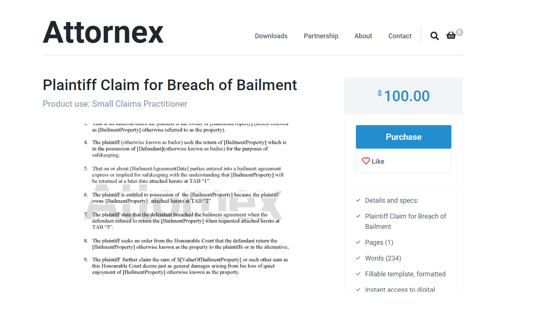The height and width of the screenshot is (319, 544).
Task: Open the Partnership menu item
Action: click(x=321, y=36)
